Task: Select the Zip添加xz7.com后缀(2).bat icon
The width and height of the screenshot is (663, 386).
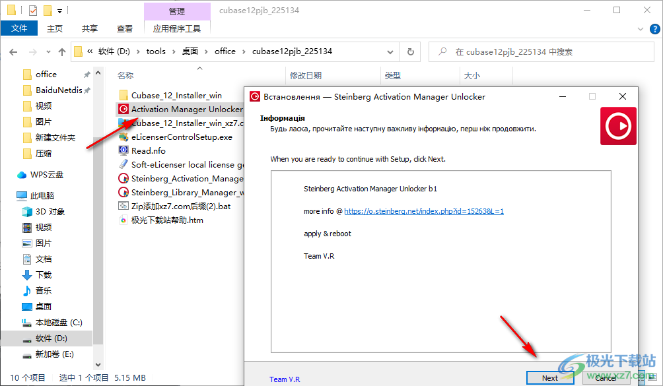Action: tap(123, 207)
